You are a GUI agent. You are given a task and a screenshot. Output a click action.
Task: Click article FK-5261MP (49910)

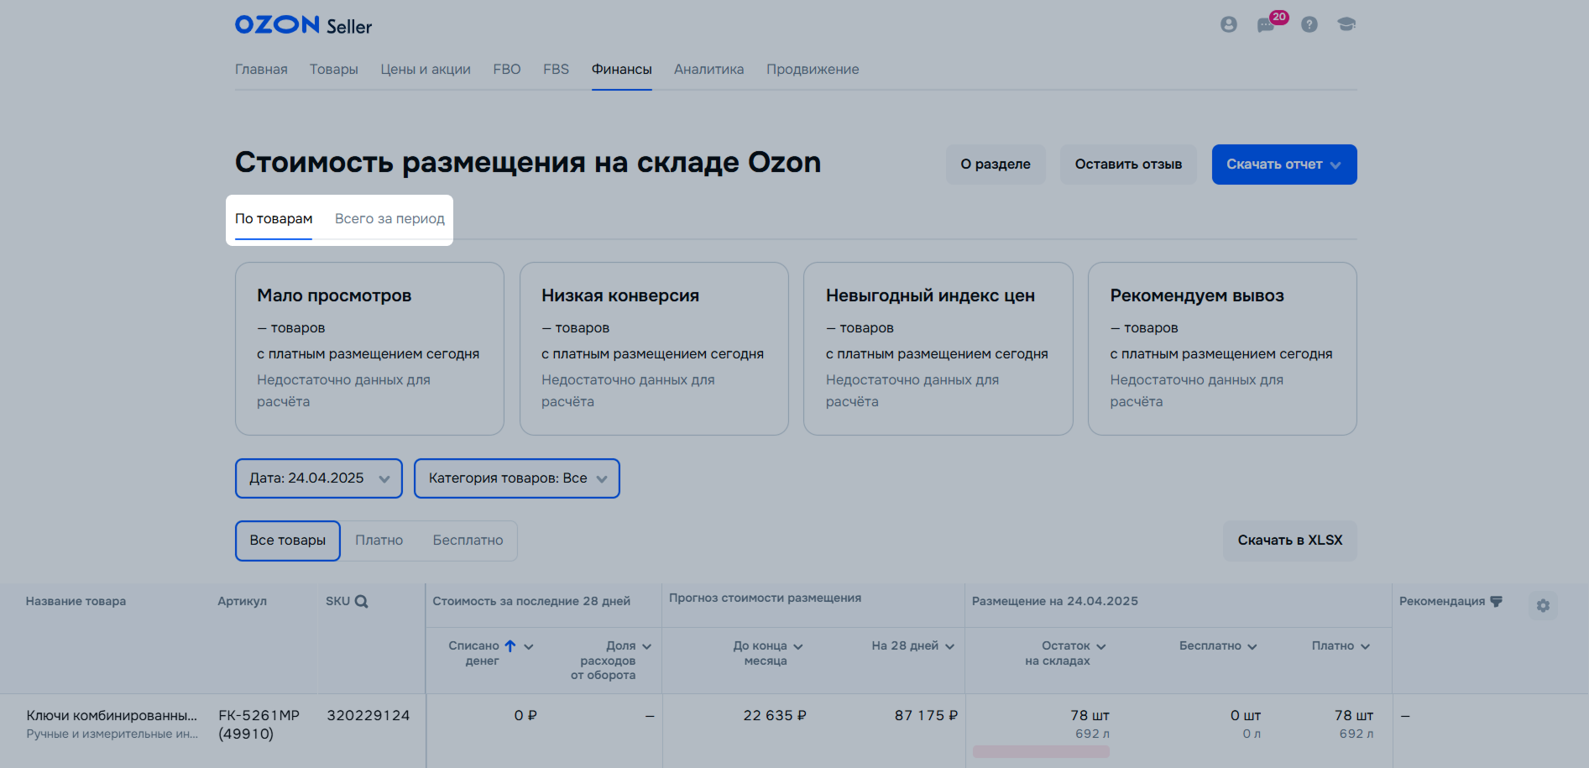(x=259, y=724)
